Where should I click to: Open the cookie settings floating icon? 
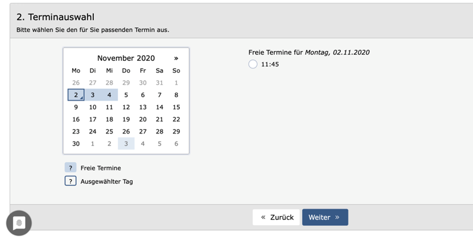click(19, 223)
